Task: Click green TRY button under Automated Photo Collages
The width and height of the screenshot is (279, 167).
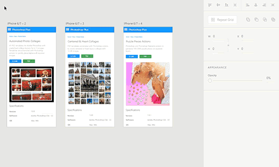Action: (29, 61)
